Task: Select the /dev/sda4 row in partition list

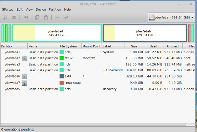Action: [x=98, y=70]
